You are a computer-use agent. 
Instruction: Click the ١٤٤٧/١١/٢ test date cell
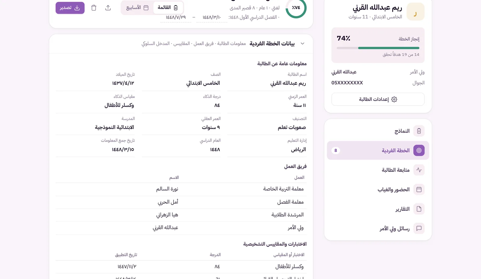tap(127, 266)
